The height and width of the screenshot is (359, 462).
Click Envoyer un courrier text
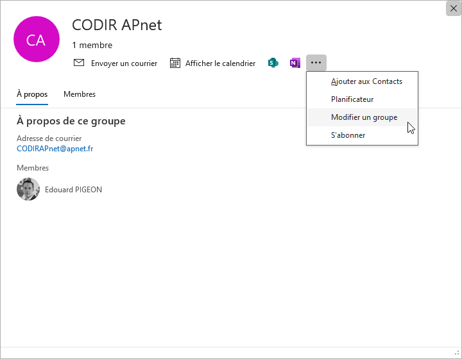(124, 63)
